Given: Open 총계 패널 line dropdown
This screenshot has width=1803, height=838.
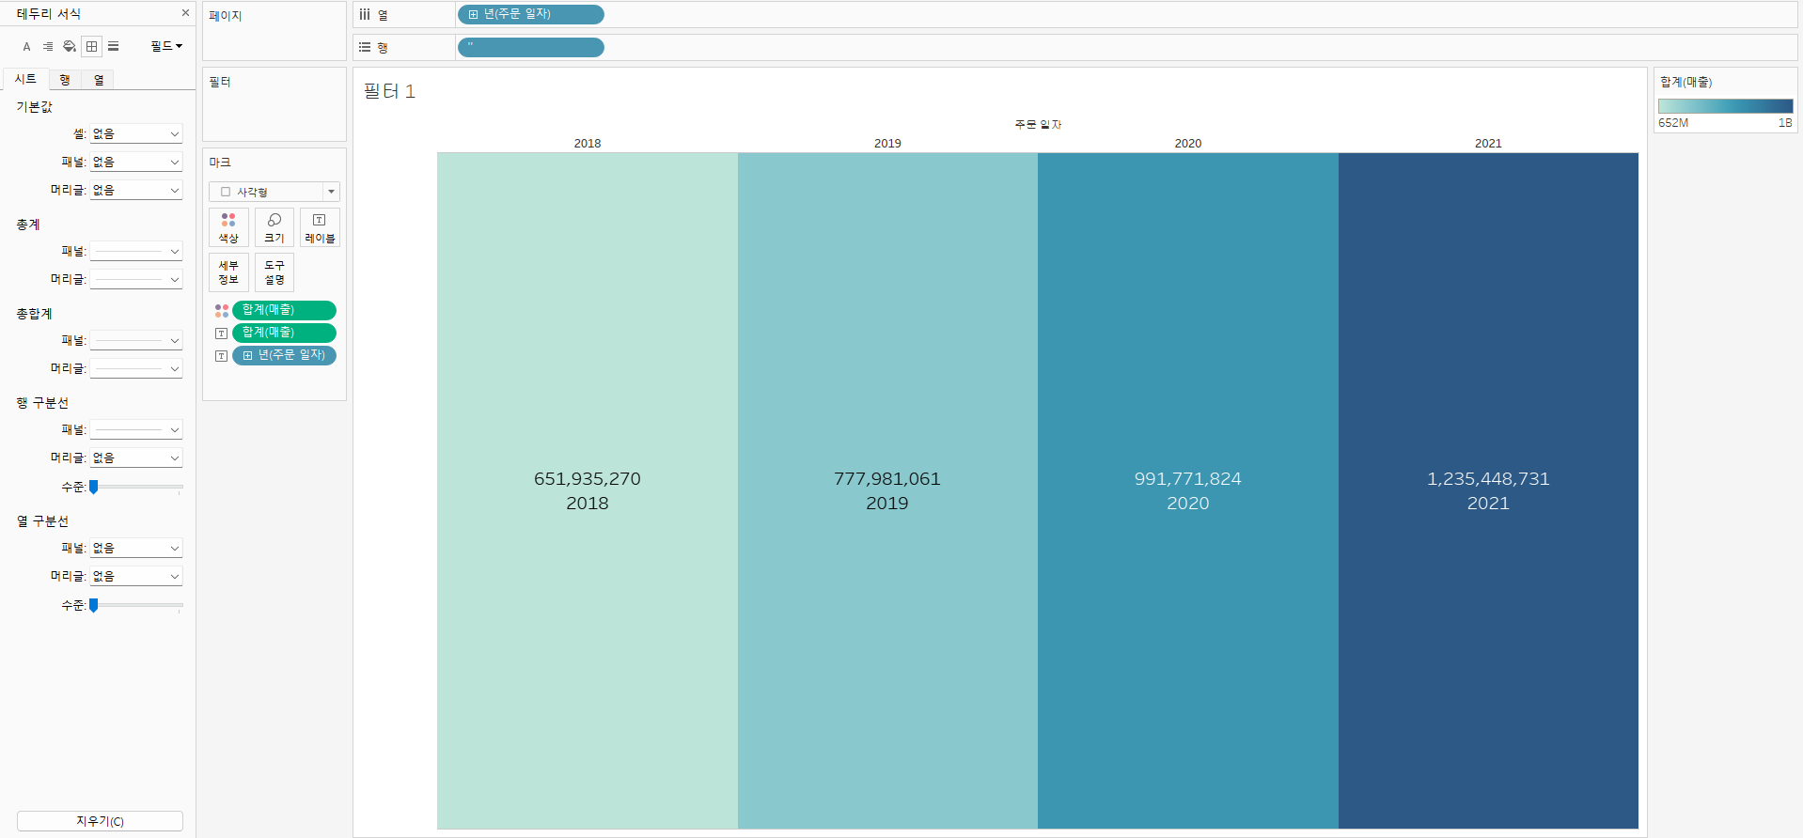Looking at the screenshot, I should tap(135, 252).
